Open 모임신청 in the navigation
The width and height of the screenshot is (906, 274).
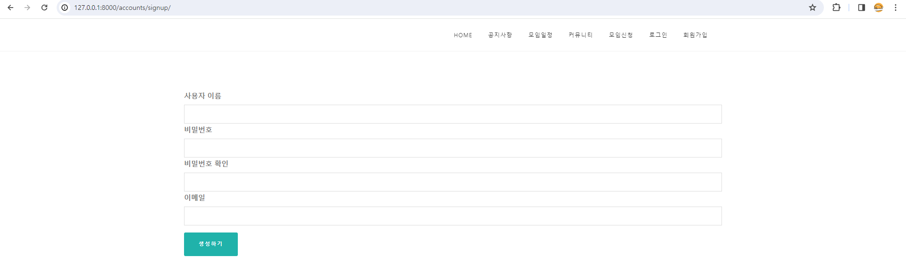pyautogui.click(x=621, y=35)
